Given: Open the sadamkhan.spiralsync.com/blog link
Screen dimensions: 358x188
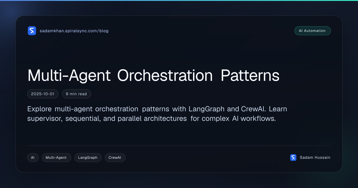Looking at the screenshot, I should pos(74,31).
